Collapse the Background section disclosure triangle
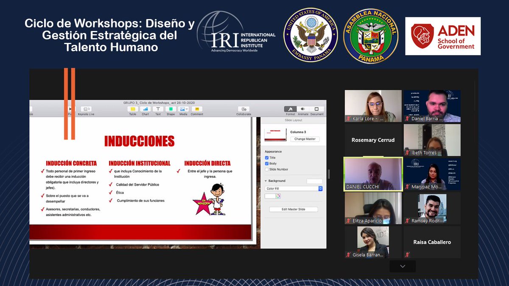Image resolution: width=509 pixels, height=286 pixels. coord(266,181)
